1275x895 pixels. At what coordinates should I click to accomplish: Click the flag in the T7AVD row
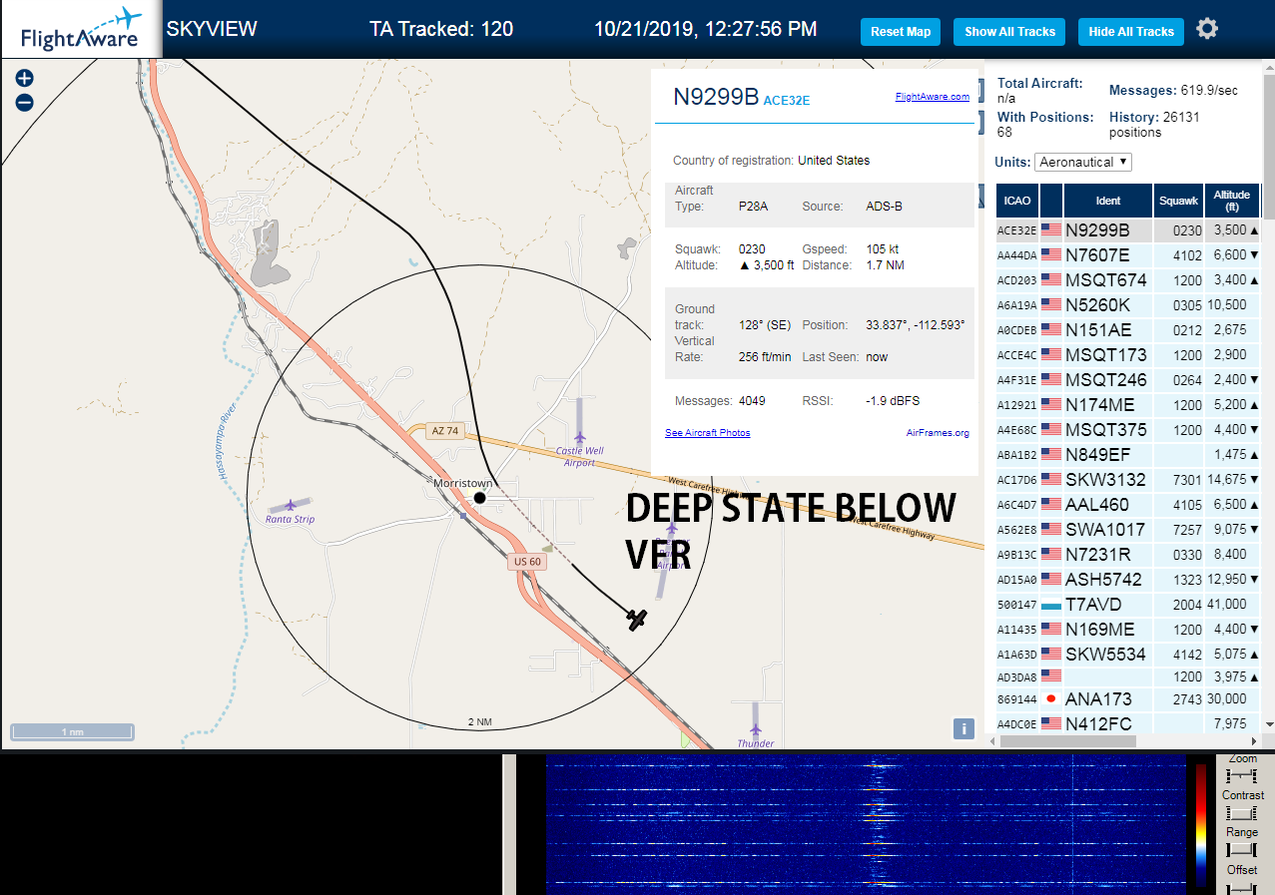point(1050,605)
